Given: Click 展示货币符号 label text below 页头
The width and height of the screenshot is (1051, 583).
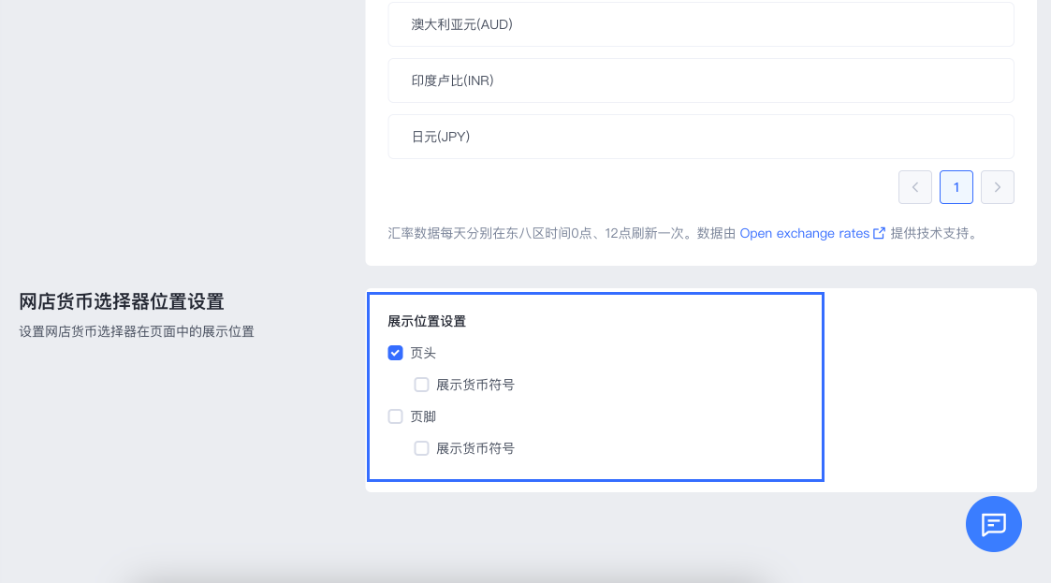Looking at the screenshot, I should [474, 385].
